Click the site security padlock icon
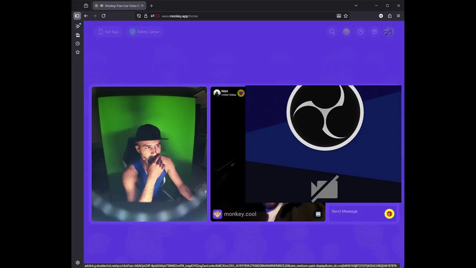 click(x=145, y=16)
